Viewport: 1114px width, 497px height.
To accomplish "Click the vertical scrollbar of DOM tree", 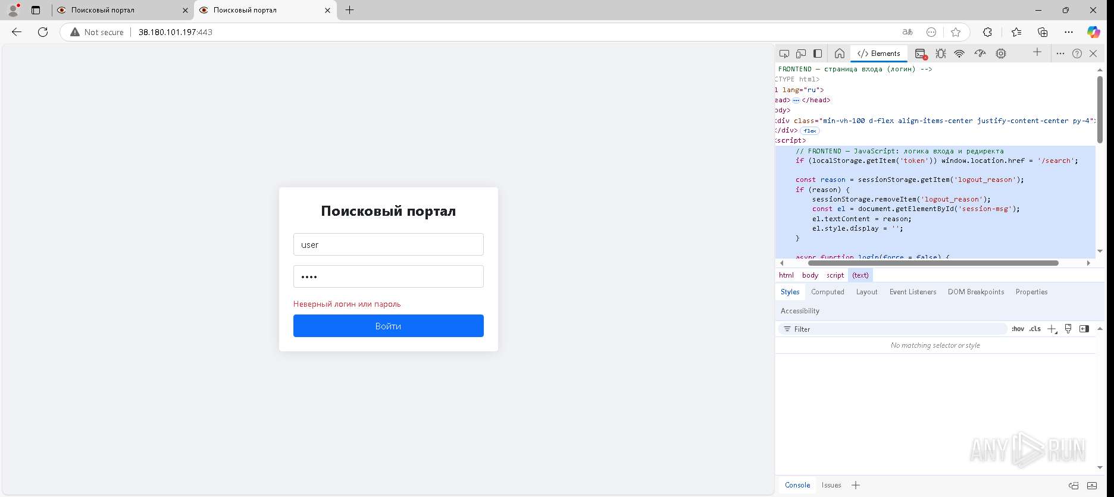I will pos(1100,109).
